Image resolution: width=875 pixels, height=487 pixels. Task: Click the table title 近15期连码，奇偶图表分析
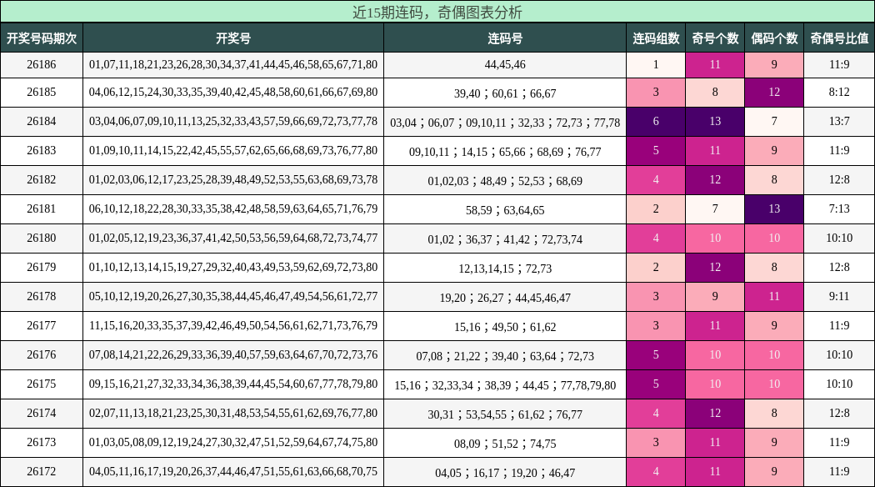[x=437, y=12]
